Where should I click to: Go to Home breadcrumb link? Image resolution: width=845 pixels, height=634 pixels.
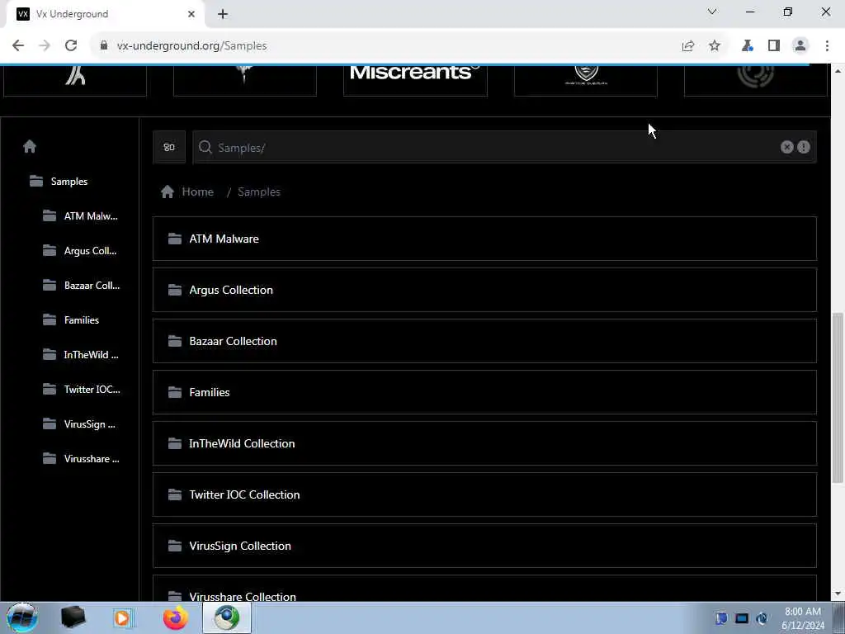197,192
